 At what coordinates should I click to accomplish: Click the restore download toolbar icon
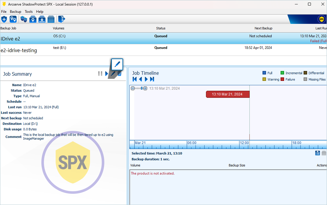point(42,19)
